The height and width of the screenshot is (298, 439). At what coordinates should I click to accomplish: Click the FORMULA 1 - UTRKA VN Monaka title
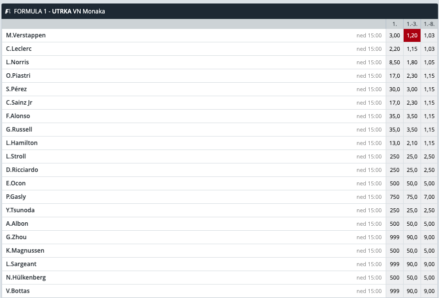(x=59, y=11)
